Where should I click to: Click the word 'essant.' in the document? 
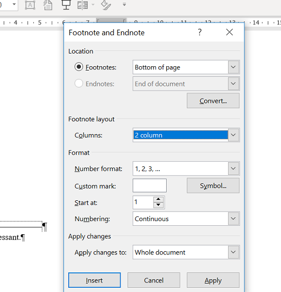point(10,237)
